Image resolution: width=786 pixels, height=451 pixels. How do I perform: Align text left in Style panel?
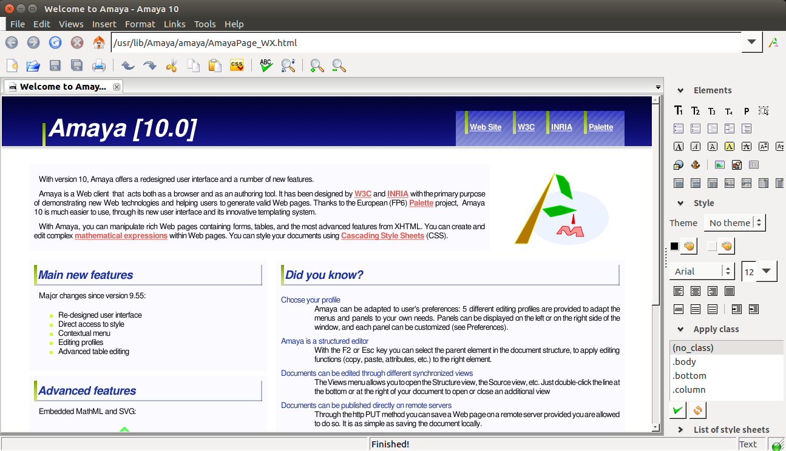679,291
